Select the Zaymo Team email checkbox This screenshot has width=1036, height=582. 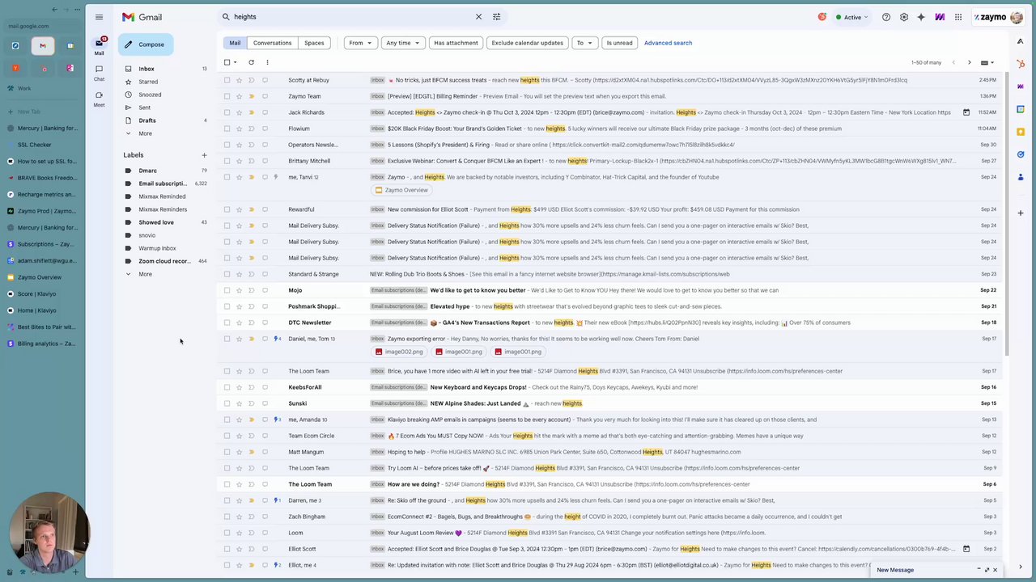227,96
